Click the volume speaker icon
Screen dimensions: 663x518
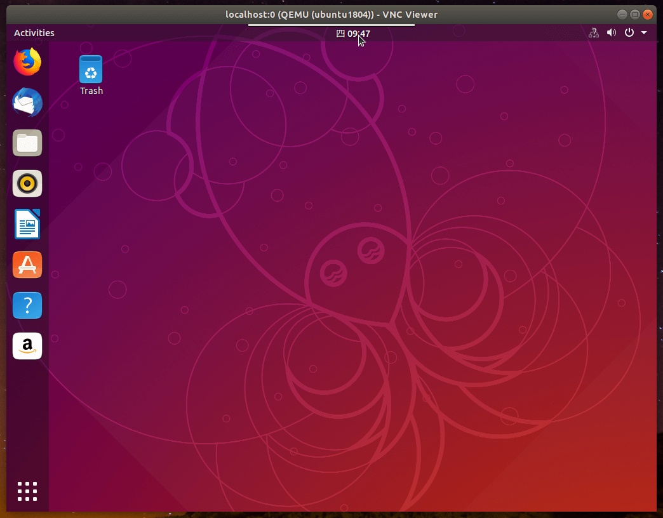(x=611, y=32)
